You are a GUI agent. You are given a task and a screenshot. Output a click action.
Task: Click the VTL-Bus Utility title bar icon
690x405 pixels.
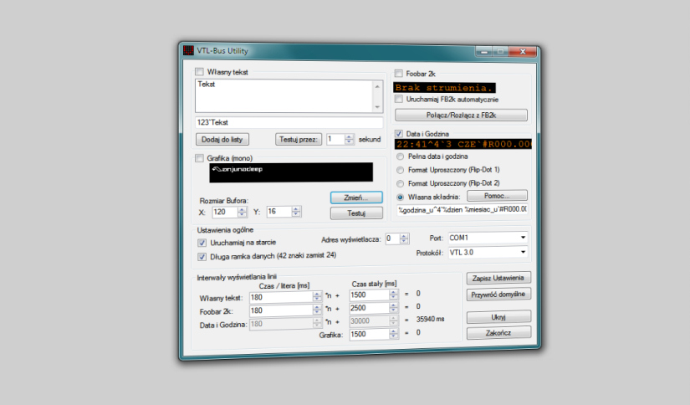coord(188,50)
